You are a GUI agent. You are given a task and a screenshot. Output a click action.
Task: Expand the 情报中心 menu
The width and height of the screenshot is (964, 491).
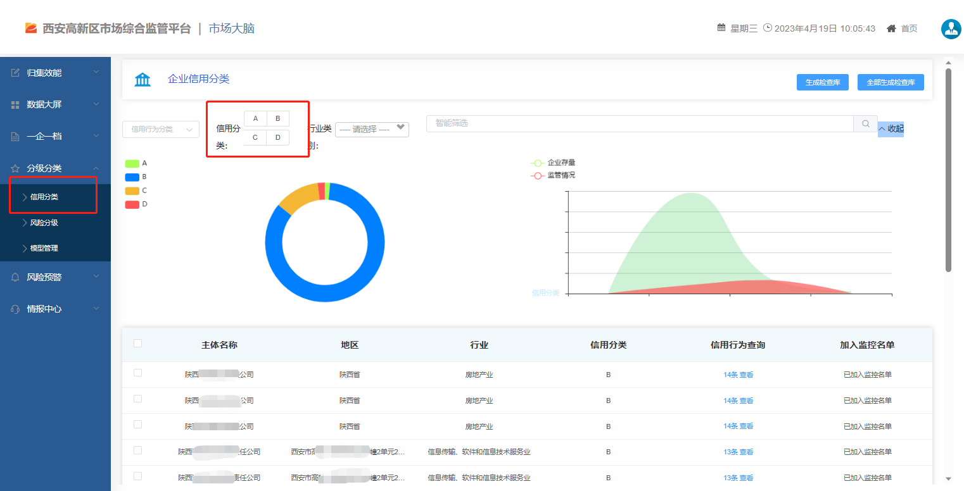(96, 309)
